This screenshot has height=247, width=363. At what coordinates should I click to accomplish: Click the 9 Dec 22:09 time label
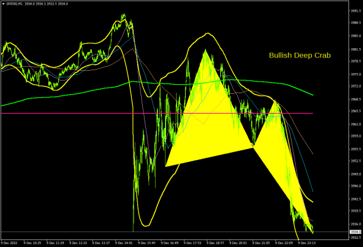[x=284, y=243]
